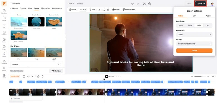Add a new scene with the plus-square icon

(24, 76)
